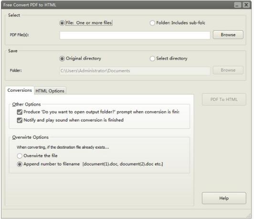Click the 'Overwirte Options' group title

[30, 137]
